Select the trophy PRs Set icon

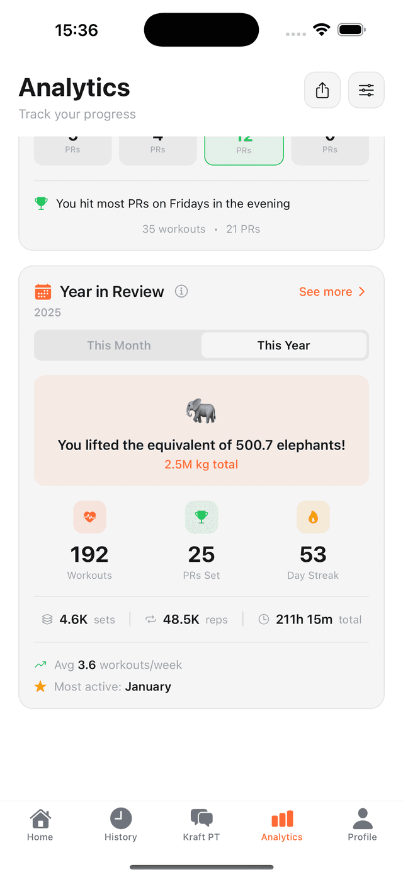click(201, 517)
